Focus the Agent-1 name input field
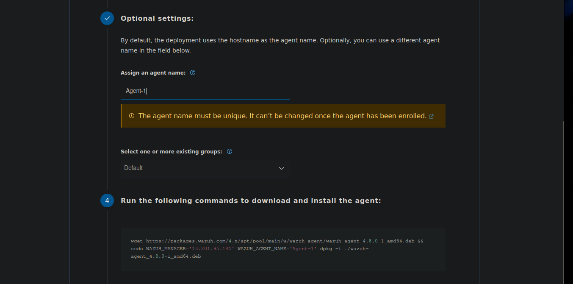 point(205,91)
